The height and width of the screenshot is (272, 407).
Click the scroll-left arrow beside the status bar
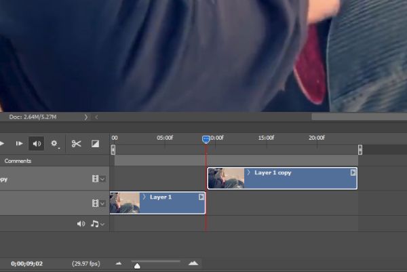(96, 117)
